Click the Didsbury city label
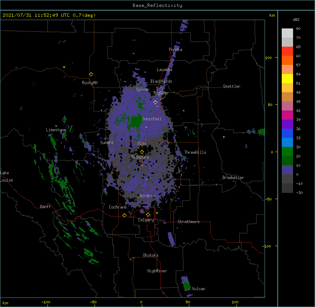 (x=140, y=157)
